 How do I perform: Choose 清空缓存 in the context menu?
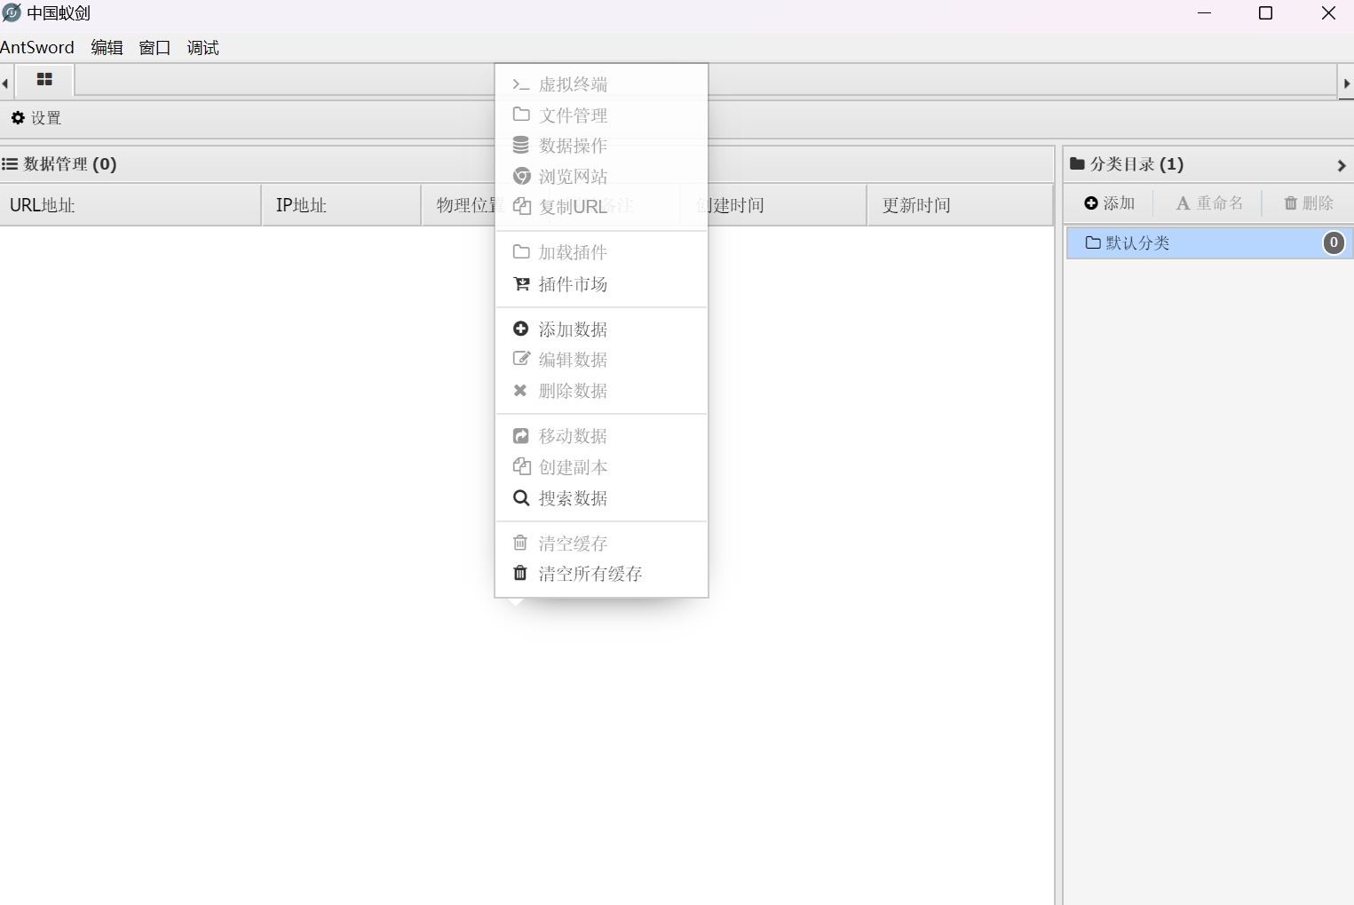tap(601, 544)
